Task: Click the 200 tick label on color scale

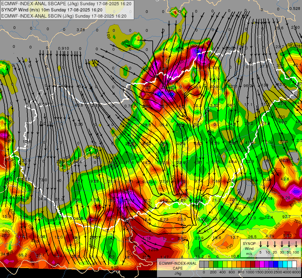Action: [x=213, y=272]
